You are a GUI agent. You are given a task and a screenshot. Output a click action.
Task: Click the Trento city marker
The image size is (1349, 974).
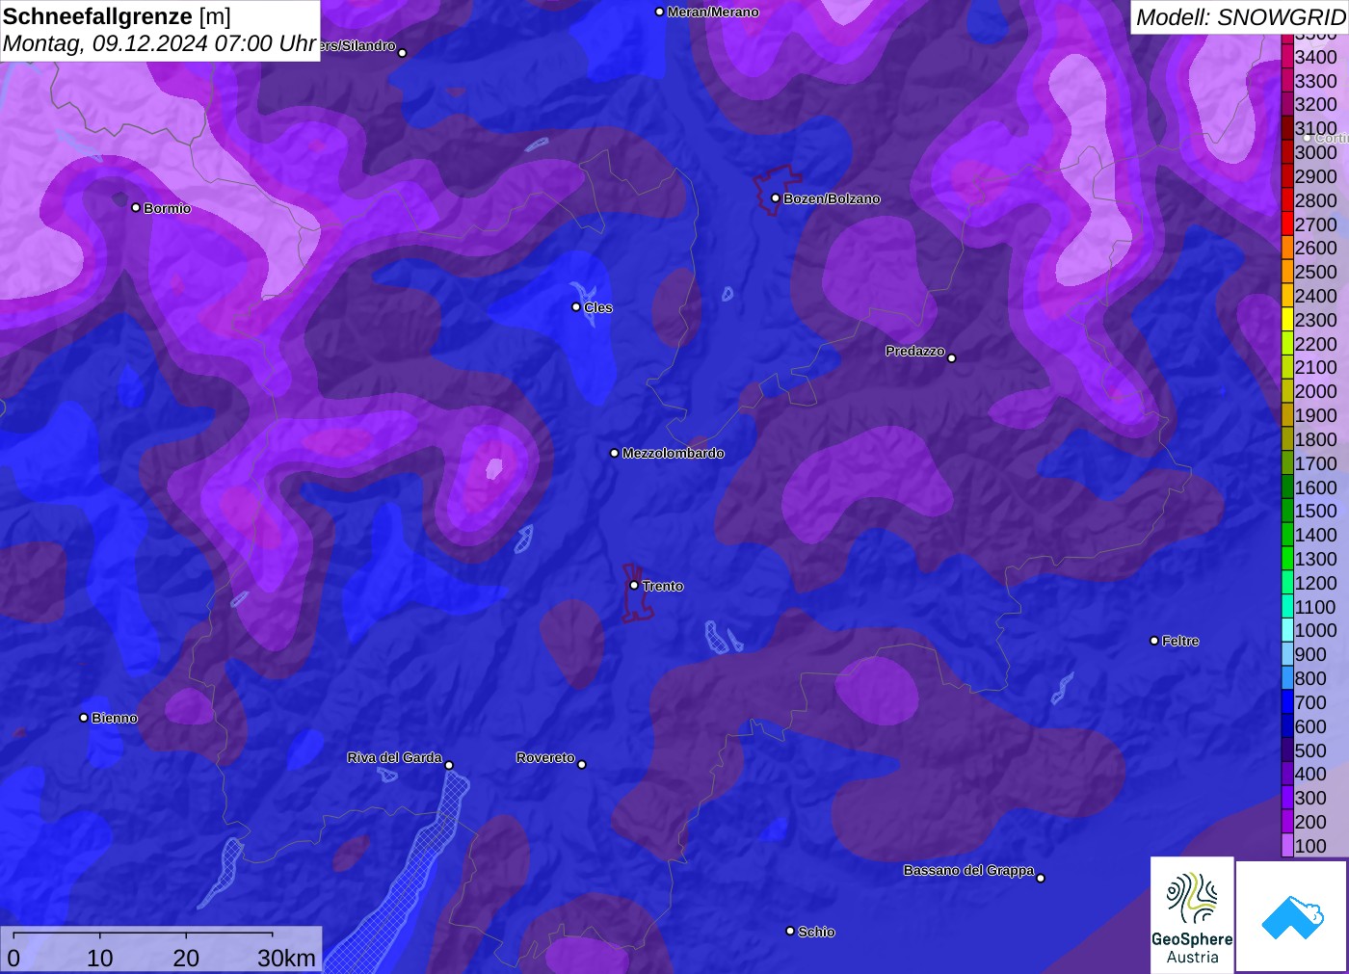point(634,585)
